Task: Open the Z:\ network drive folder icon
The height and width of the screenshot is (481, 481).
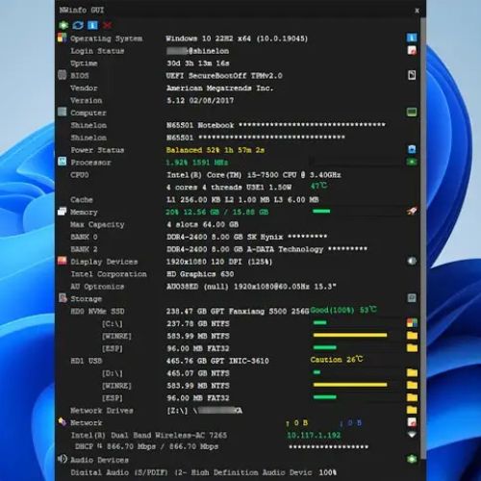Action: pyautogui.click(x=412, y=410)
